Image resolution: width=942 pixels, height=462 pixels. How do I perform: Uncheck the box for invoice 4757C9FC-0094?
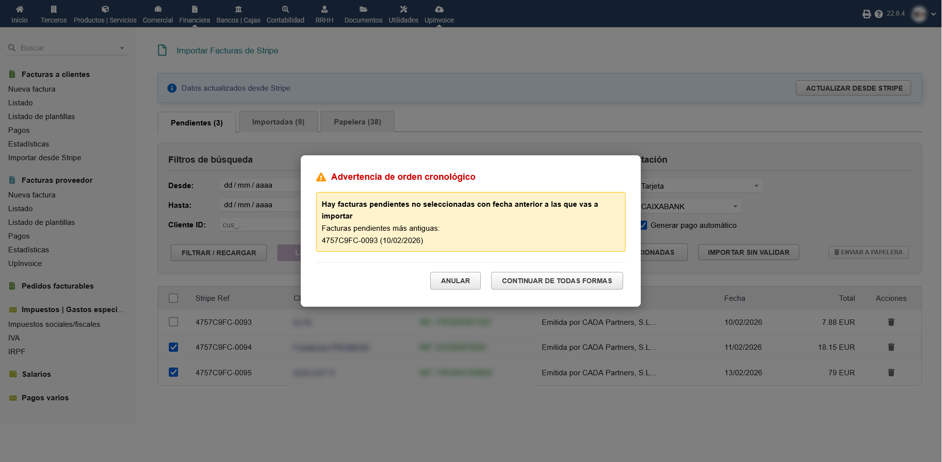[173, 347]
